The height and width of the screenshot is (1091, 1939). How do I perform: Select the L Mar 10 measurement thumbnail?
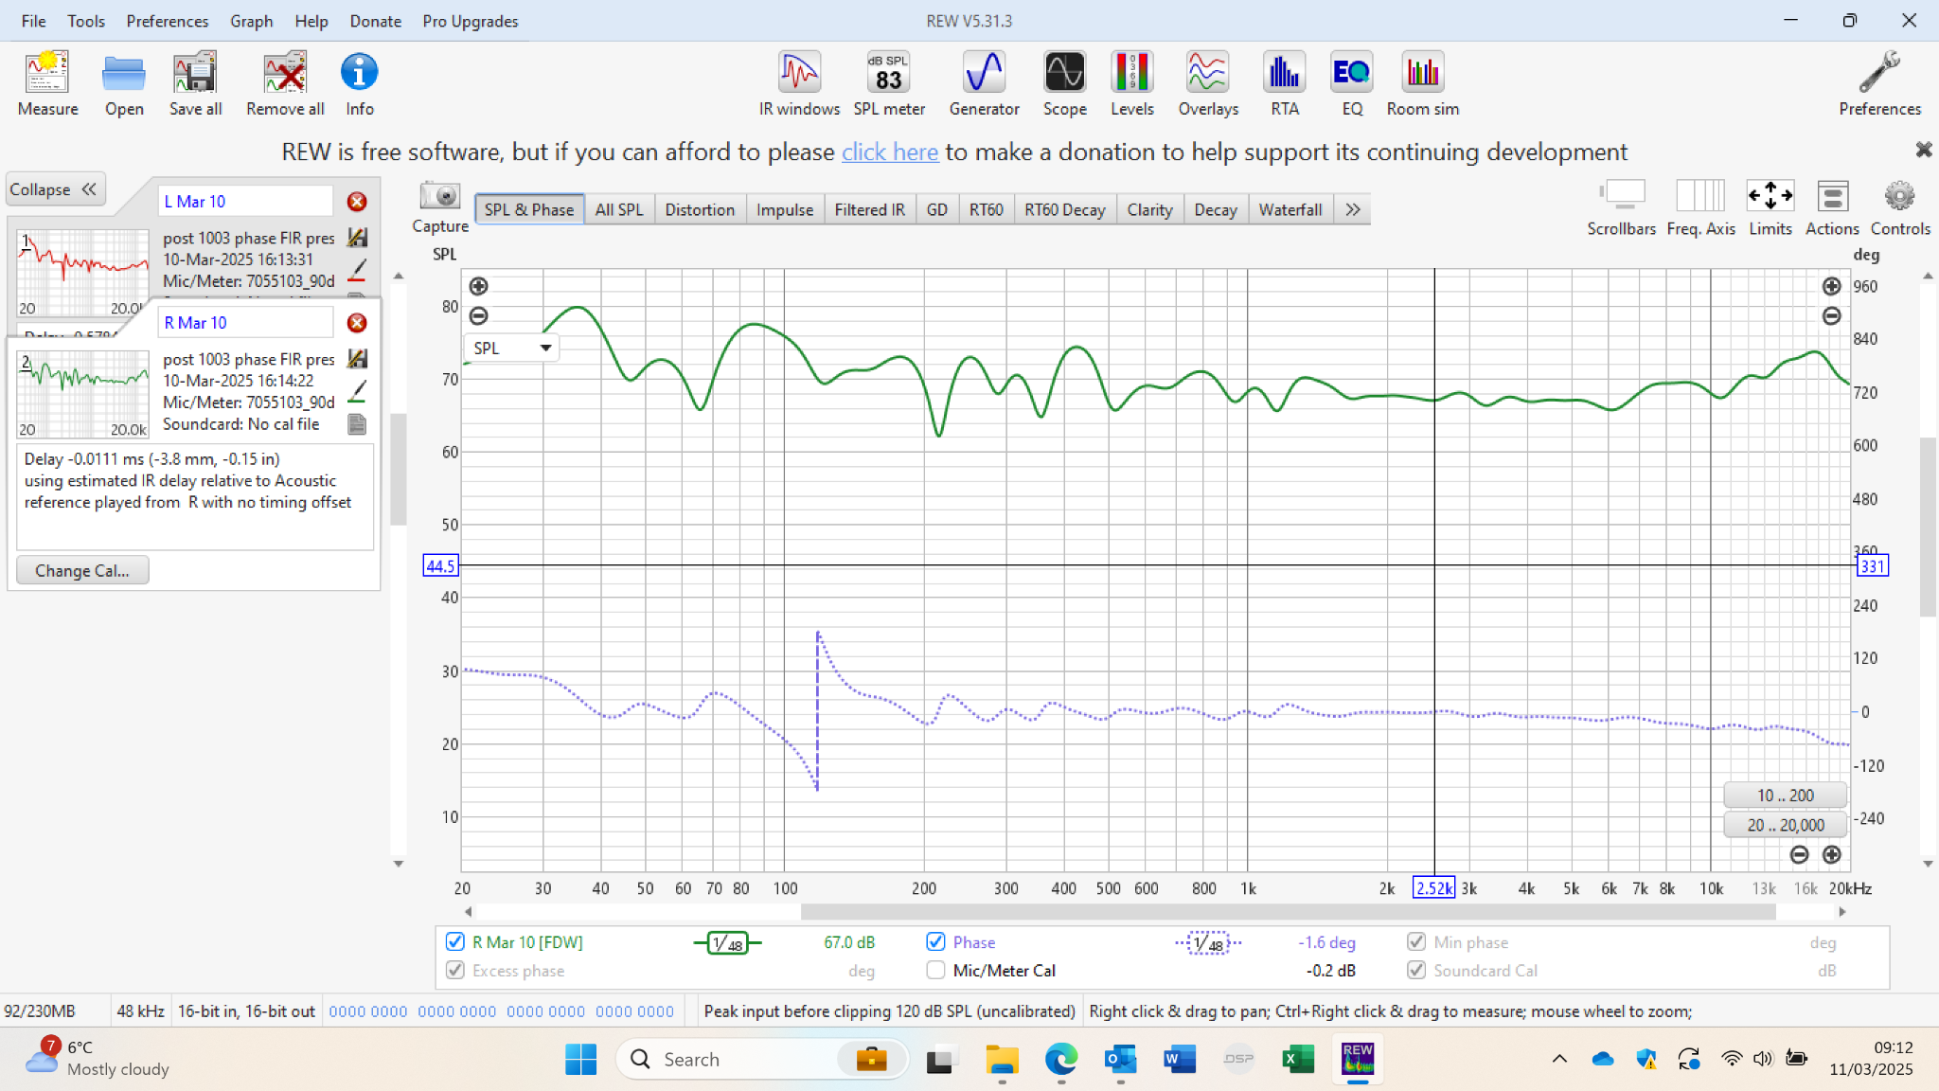point(83,271)
